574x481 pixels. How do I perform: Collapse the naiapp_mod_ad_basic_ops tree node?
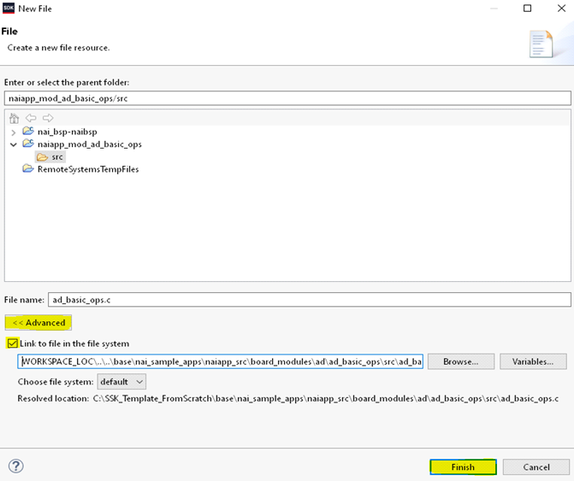(13, 144)
